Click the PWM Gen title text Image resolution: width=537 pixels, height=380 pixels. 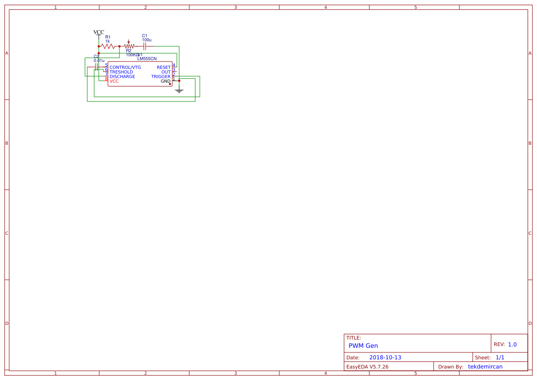point(363,346)
